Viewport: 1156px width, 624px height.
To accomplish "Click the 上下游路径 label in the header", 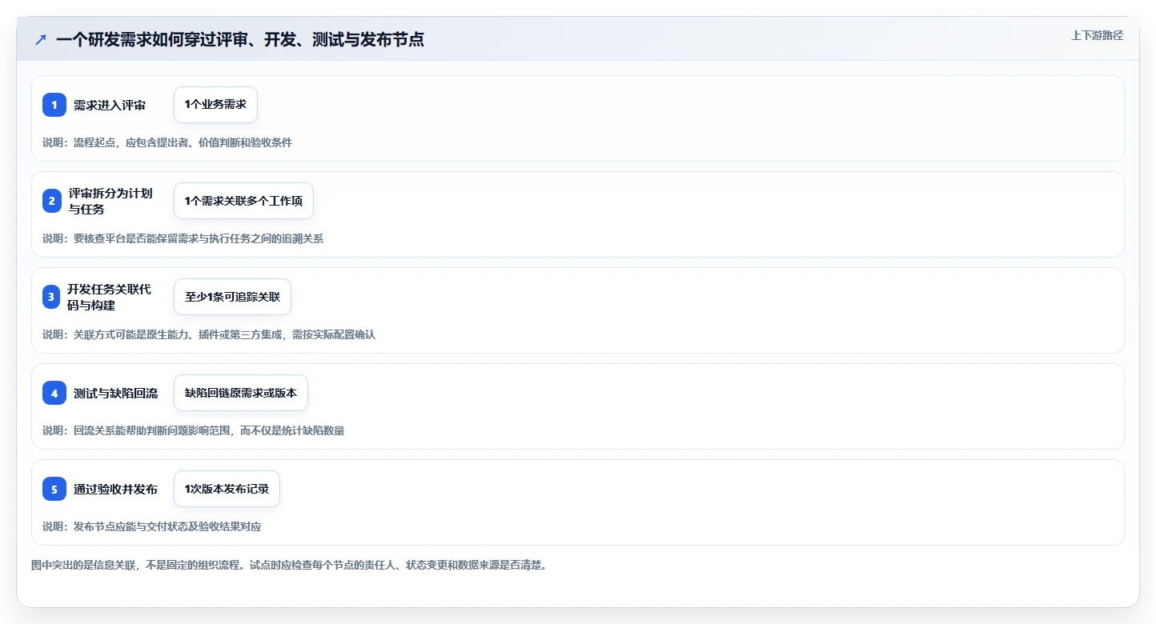I will pos(1097,35).
